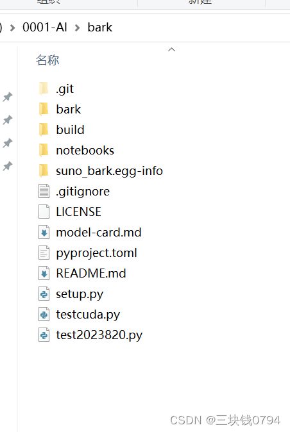Image resolution: width=290 pixels, height=432 pixels.
Task: Click the topmost pin icon in the sidebar
Action: pos(8,97)
